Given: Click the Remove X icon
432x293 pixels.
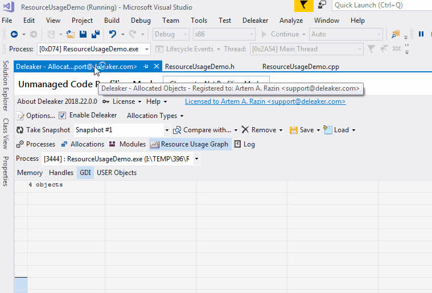Looking at the screenshot, I should tap(245, 129).
